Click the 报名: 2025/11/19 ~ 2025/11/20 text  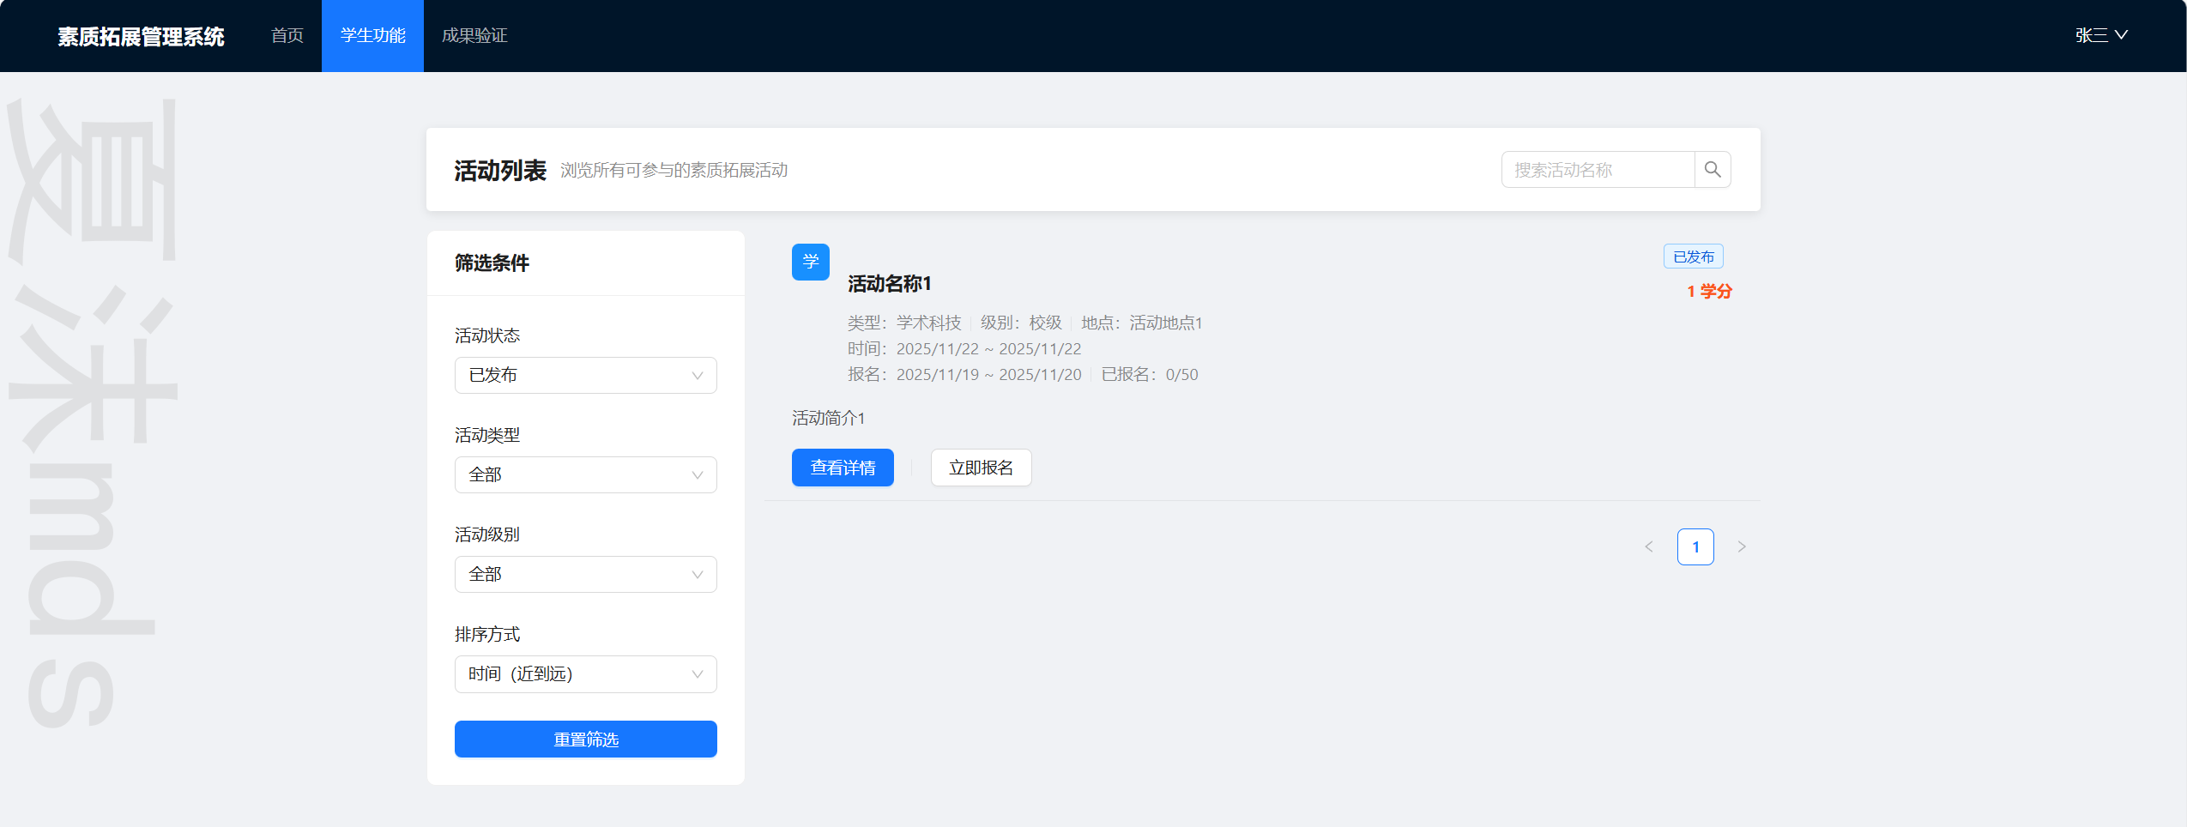tap(964, 374)
